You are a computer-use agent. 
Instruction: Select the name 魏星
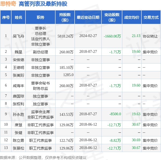[x=18, y=52]
